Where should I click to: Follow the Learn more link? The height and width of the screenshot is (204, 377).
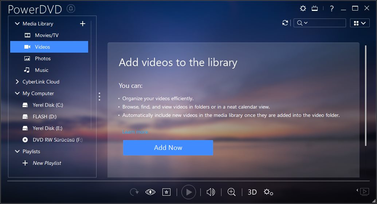click(135, 132)
